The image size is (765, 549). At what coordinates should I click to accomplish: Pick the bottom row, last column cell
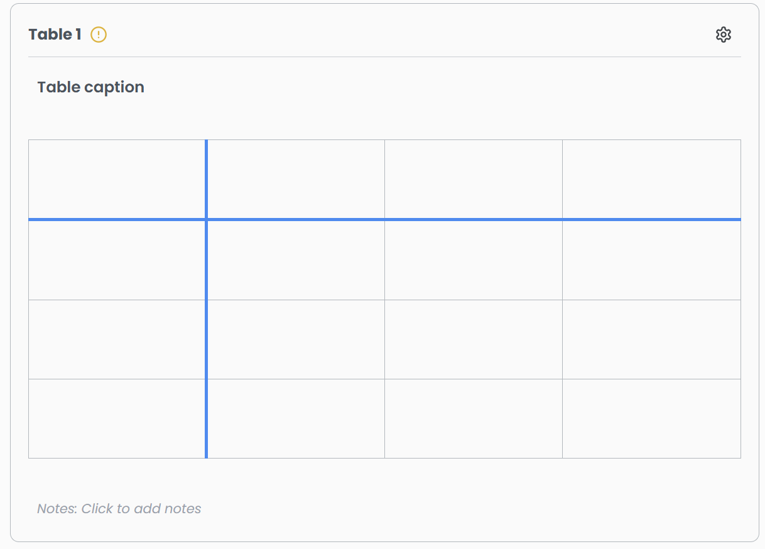click(x=651, y=418)
